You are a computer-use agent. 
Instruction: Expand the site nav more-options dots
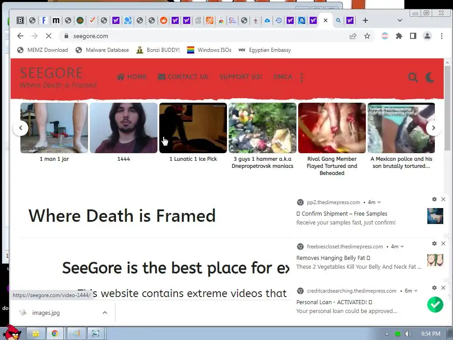[x=302, y=77]
